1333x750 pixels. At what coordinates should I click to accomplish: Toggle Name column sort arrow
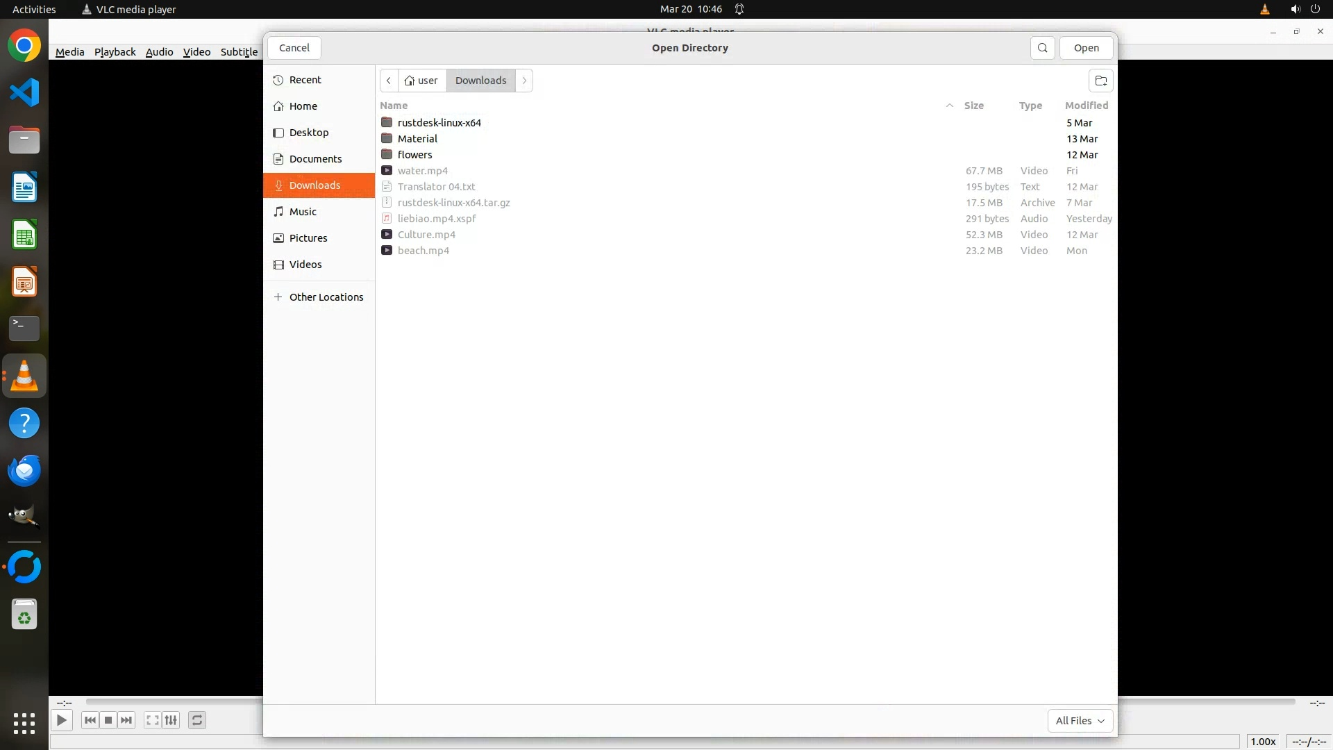[x=949, y=106]
